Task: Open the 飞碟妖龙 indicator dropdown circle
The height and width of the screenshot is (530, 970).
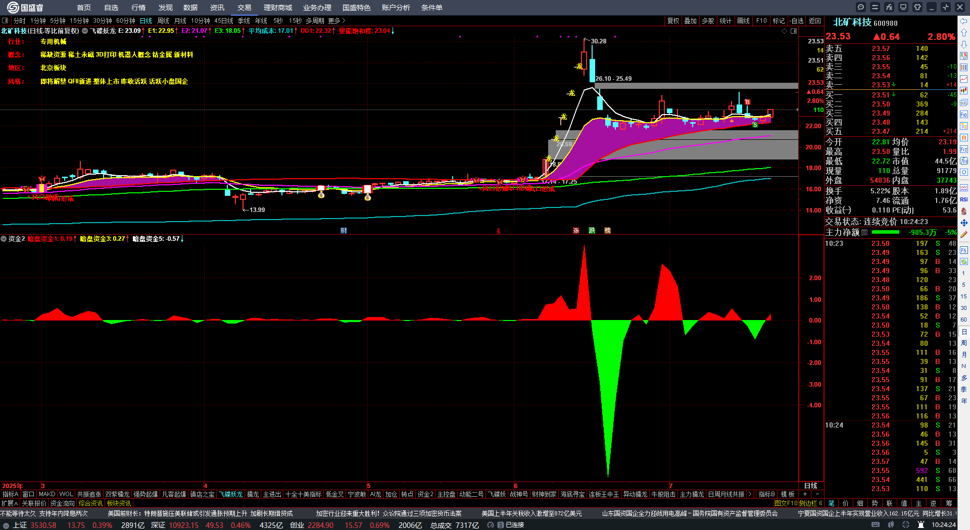Action: click(x=85, y=31)
